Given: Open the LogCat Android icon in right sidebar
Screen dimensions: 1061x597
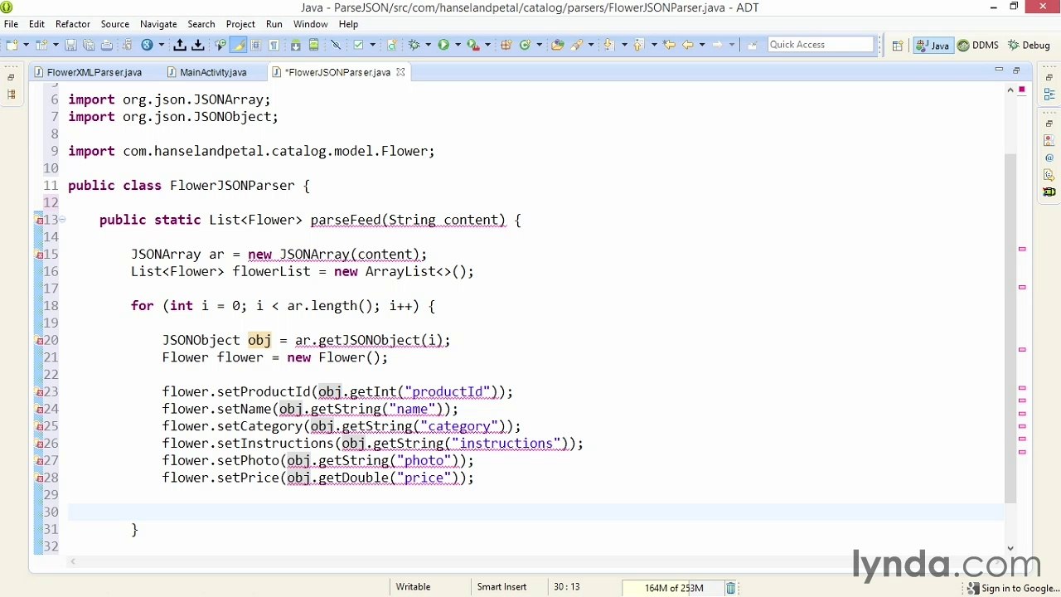Looking at the screenshot, I should pyautogui.click(x=1049, y=192).
